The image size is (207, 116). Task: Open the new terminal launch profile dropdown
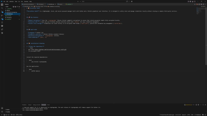[194, 105]
